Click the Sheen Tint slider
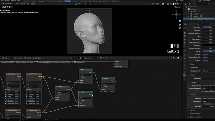 tap(209, 27)
